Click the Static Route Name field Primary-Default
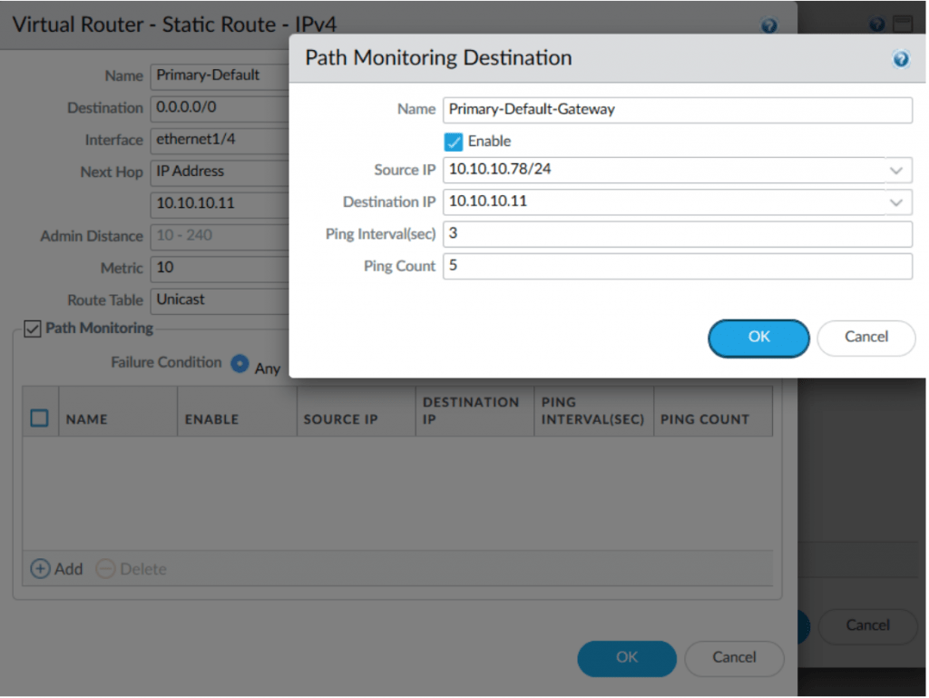The width and height of the screenshot is (929, 698). [x=220, y=76]
